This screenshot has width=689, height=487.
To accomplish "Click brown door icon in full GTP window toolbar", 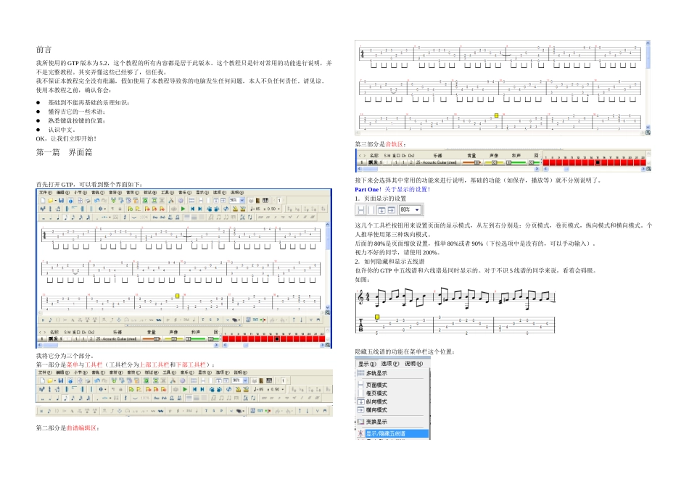I will (x=257, y=200).
